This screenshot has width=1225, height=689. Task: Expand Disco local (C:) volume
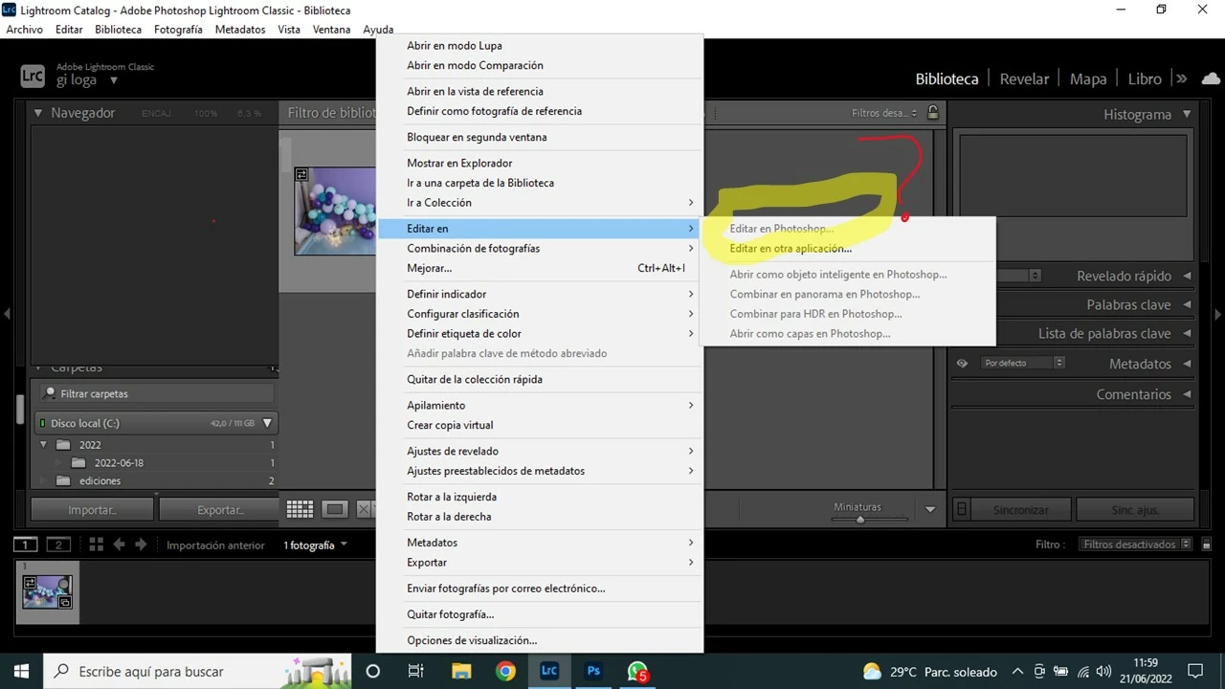pos(268,423)
